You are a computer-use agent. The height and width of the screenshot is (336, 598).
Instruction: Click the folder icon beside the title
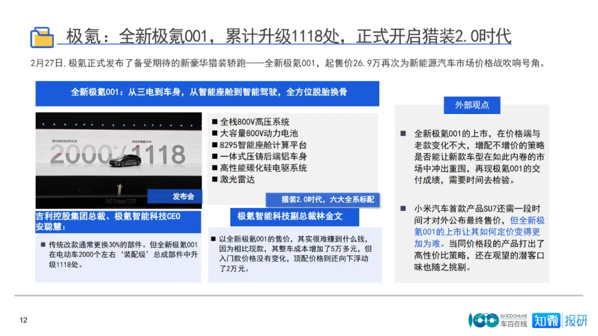coord(42,38)
